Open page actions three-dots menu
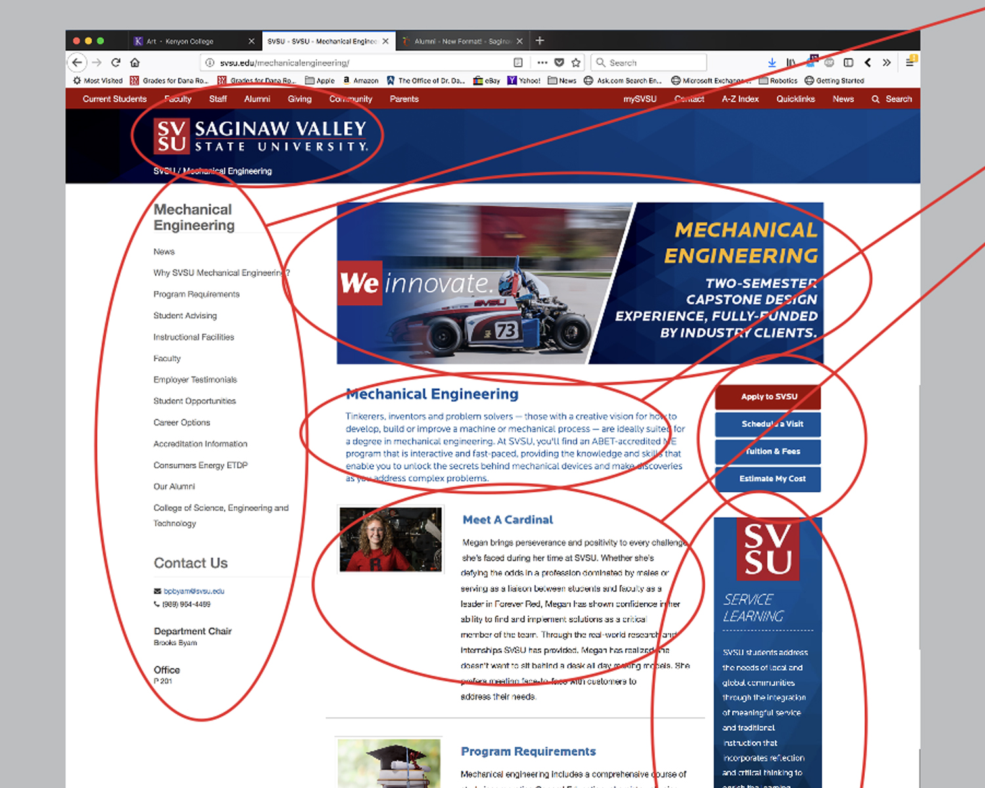 [542, 62]
